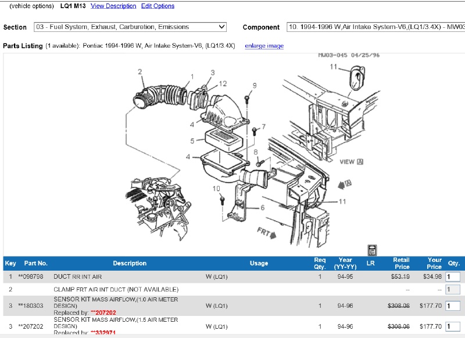Click the Edit Options link

pos(158,6)
